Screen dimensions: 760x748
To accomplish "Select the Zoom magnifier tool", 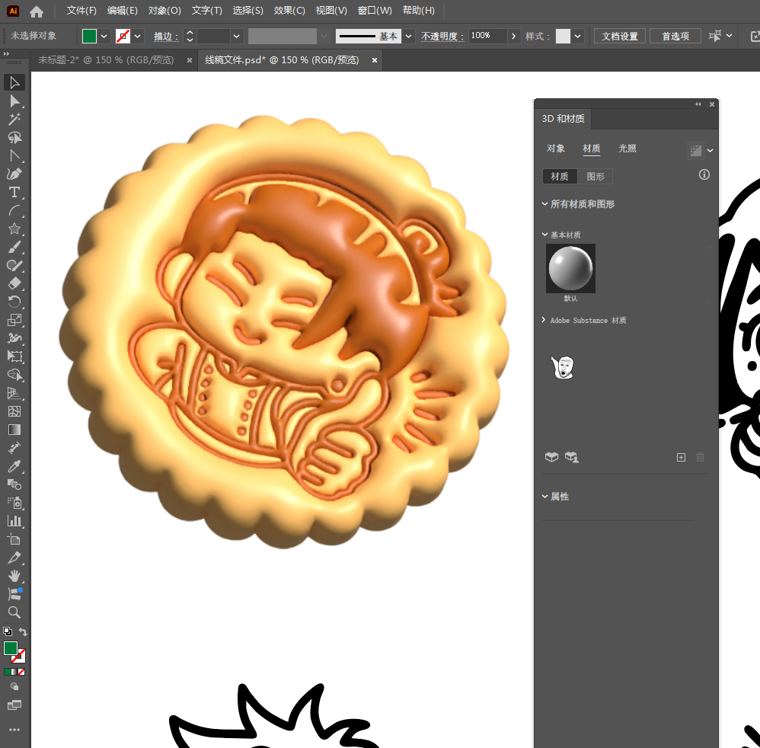I will tap(14, 612).
